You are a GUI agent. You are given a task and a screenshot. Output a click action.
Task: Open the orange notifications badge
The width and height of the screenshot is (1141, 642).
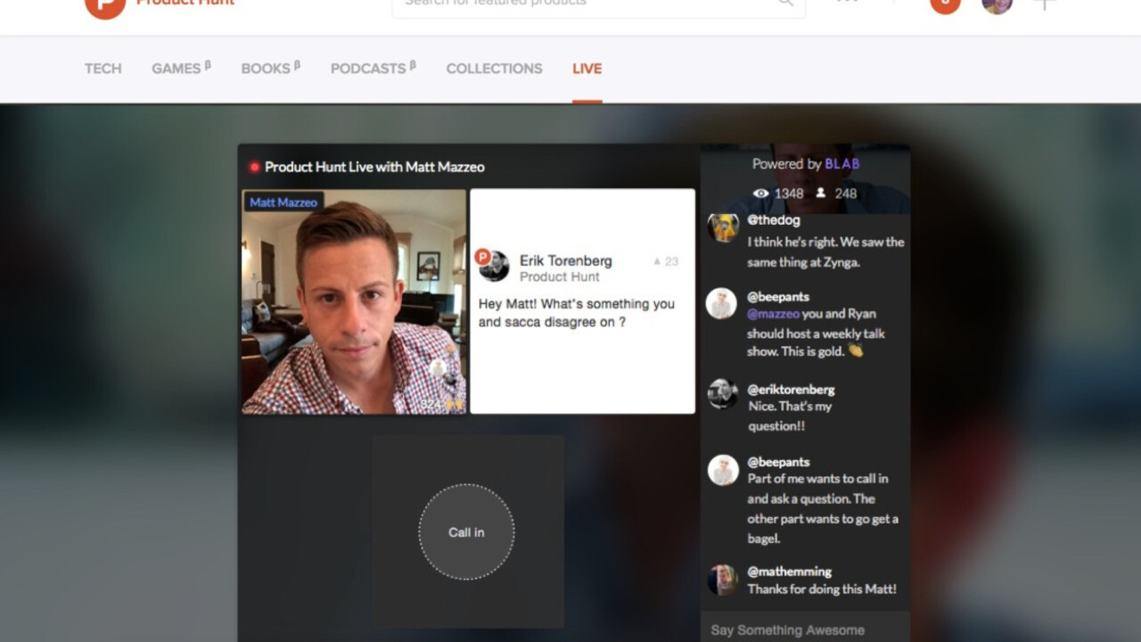(945, 4)
